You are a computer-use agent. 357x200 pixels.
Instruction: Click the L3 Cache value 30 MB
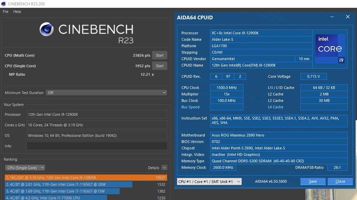point(324,101)
